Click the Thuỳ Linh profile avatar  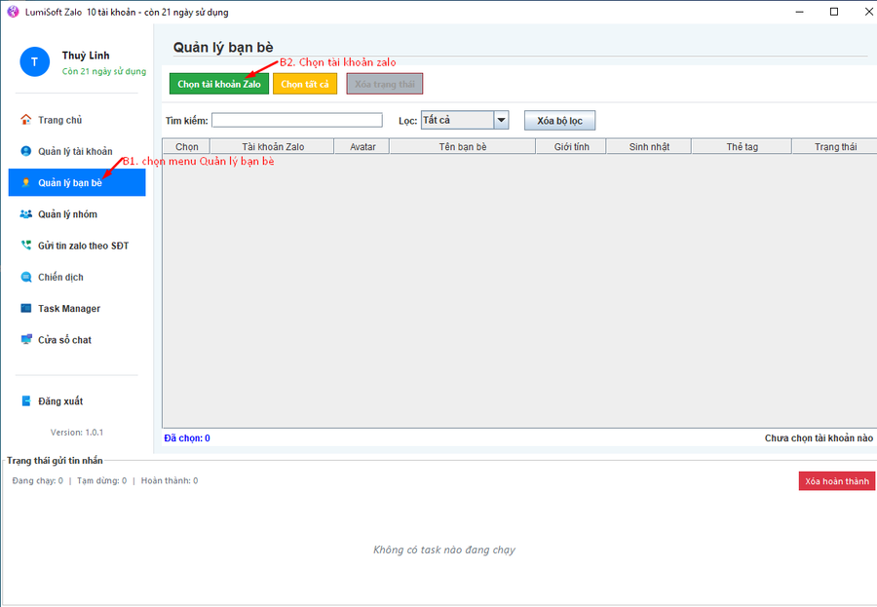click(34, 62)
